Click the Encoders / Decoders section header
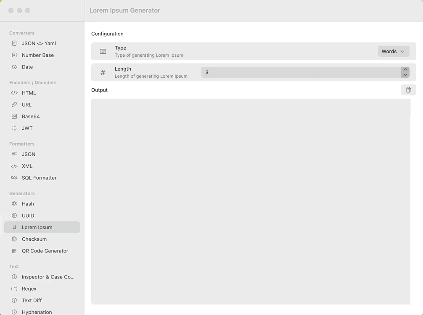Screen dimensions: 423x315 [33, 82]
